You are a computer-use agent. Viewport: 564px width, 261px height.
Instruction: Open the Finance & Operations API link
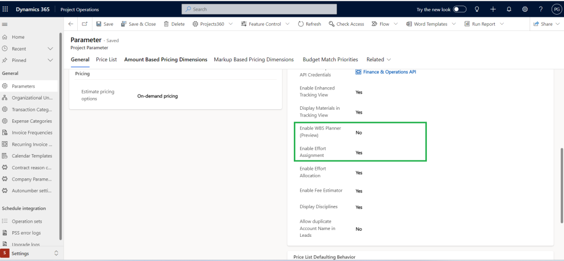(389, 72)
